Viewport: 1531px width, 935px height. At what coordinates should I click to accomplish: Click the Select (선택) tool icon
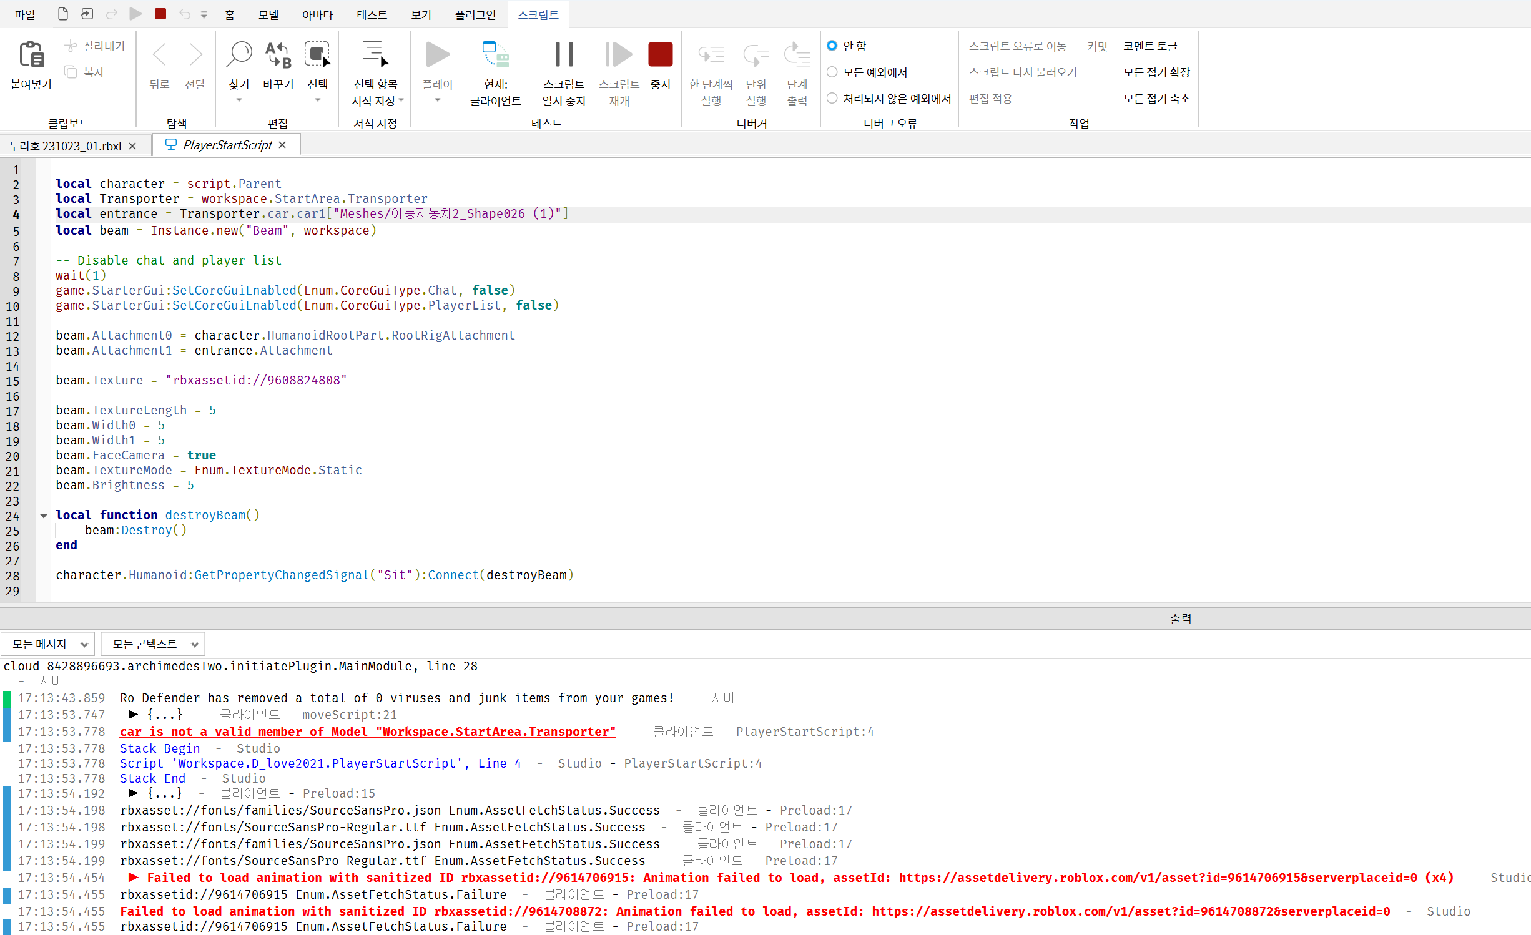317,55
